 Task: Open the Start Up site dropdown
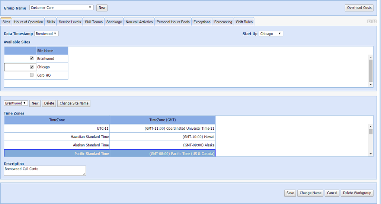pyautogui.click(x=271, y=34)
